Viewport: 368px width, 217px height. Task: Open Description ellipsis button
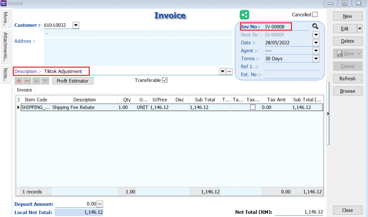(x=229, y=71)
